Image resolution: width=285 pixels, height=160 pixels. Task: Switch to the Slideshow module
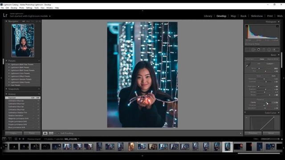(x=256, y=16)
